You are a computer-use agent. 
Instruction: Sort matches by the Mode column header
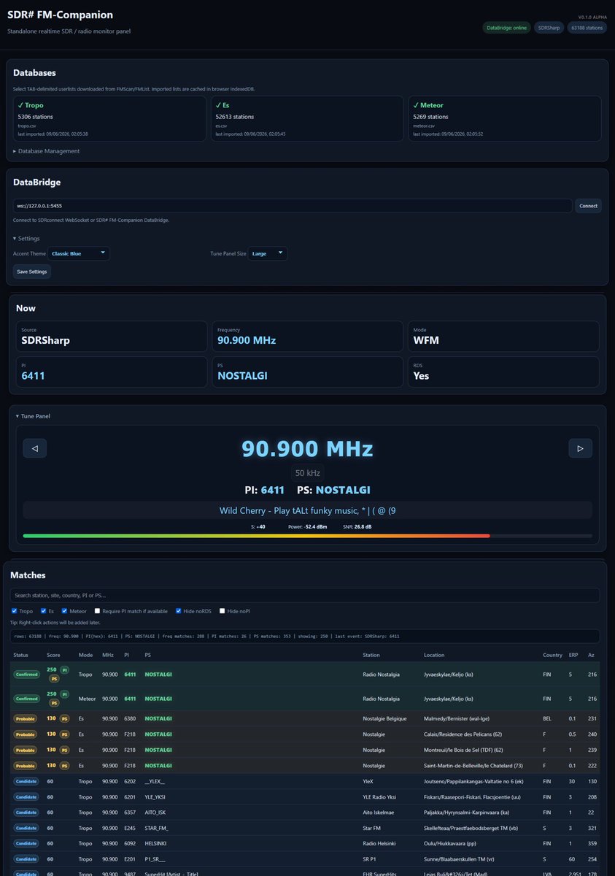[85, 655]
